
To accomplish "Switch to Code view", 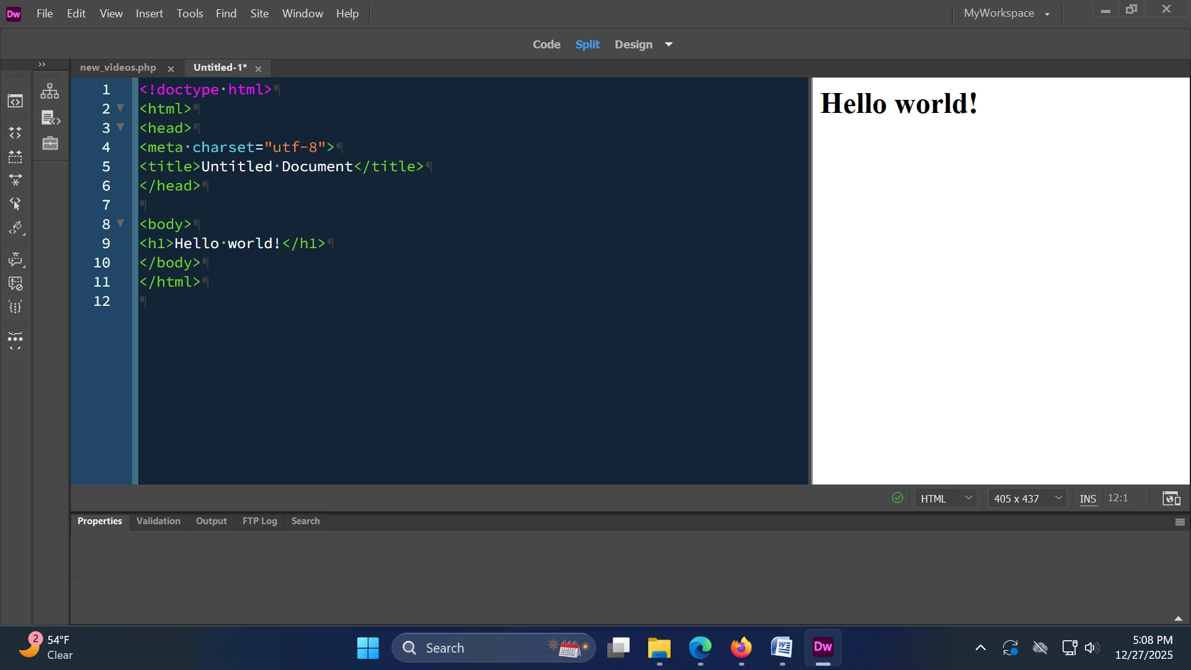I will 546,45.
